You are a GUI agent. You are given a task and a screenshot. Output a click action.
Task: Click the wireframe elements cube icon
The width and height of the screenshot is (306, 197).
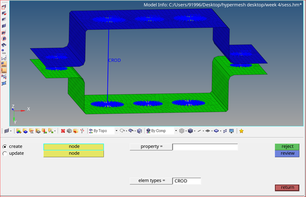182,131
